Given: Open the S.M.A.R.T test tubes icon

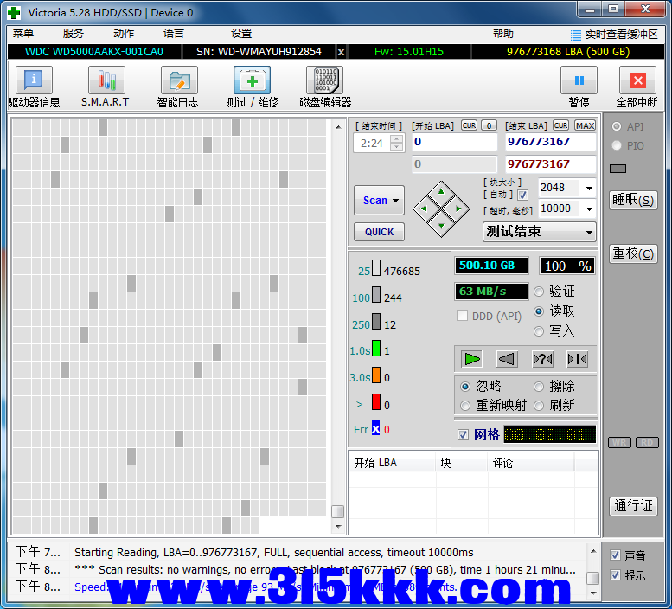Looking at the screenshot, I should 106,80.
